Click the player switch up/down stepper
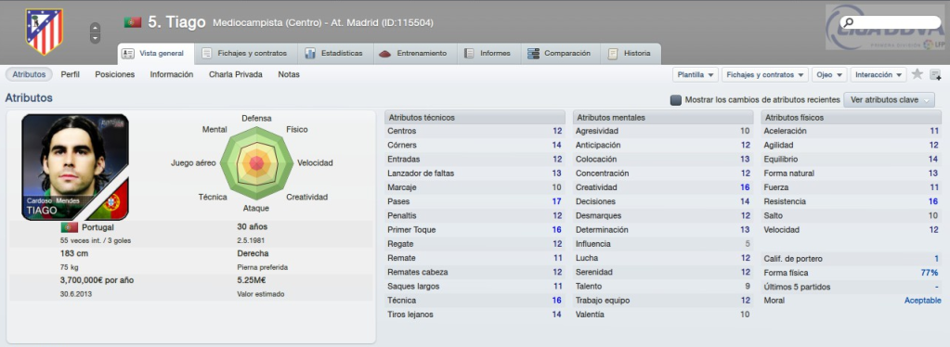This screenshot has height=347, width=950. tap(95, 32)
